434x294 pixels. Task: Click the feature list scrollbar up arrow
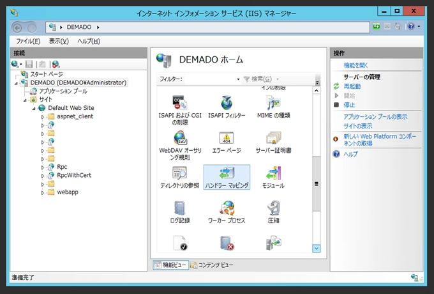(x=317, y=91)
